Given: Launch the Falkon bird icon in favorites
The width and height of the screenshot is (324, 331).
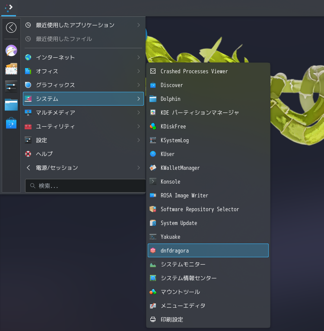Looking at the screenshot, I should (x=11, y=51).
